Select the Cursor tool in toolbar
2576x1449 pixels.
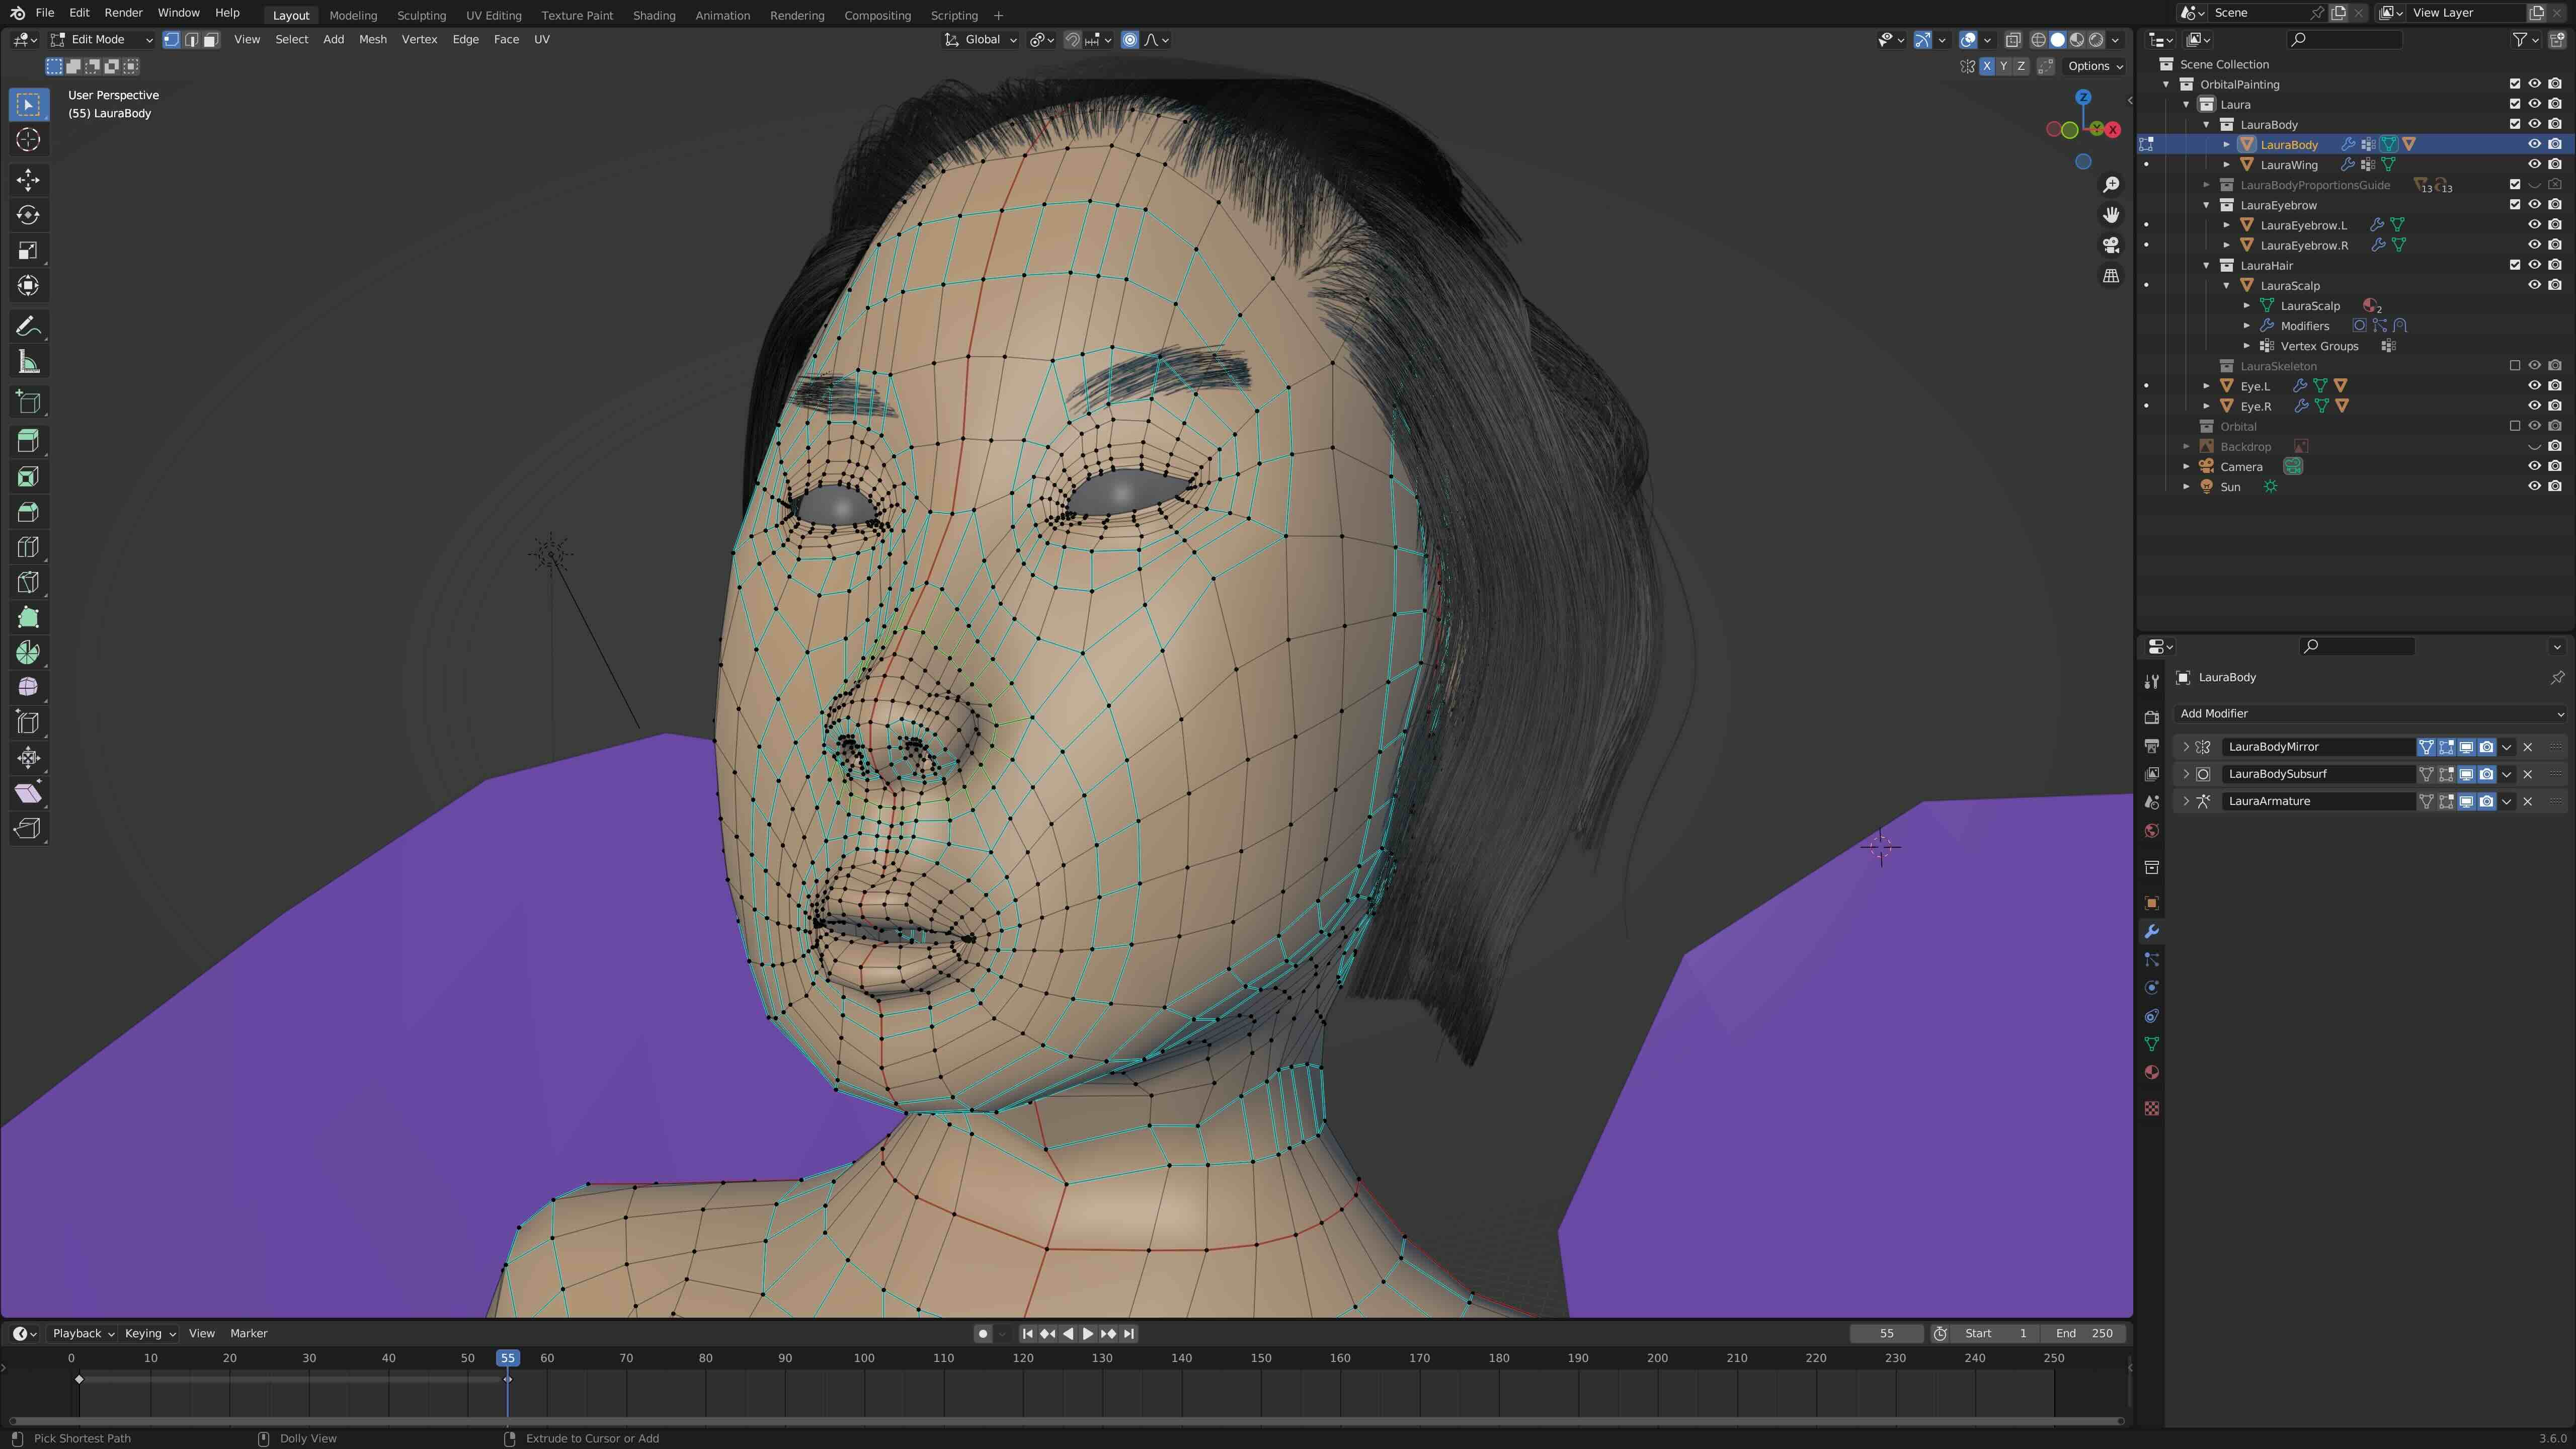point(28,140)
